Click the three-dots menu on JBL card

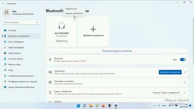tap(74, 19)
